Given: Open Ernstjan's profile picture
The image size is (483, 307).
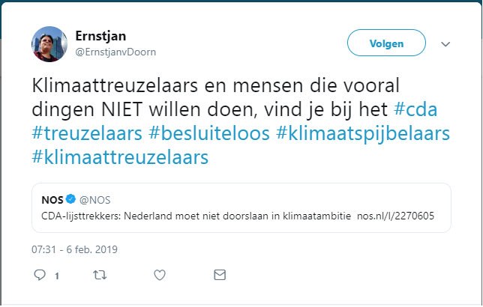Looking at the screenshot, I should click(49, 44).
